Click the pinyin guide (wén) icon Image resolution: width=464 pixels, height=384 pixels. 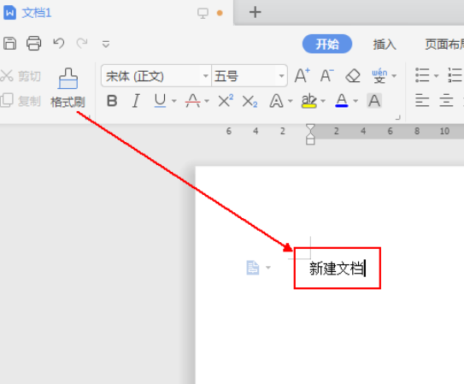tap(379, 76)
